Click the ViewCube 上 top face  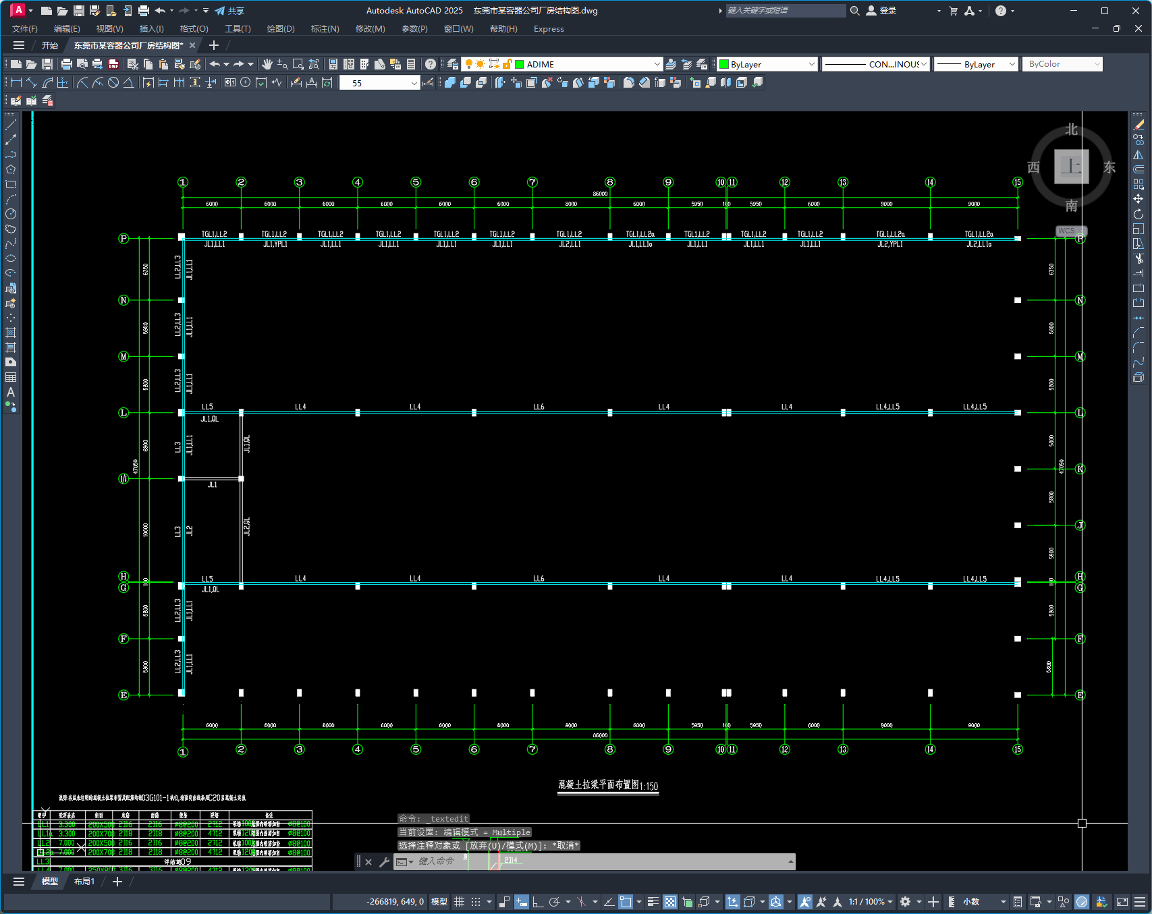[1072, 166]
